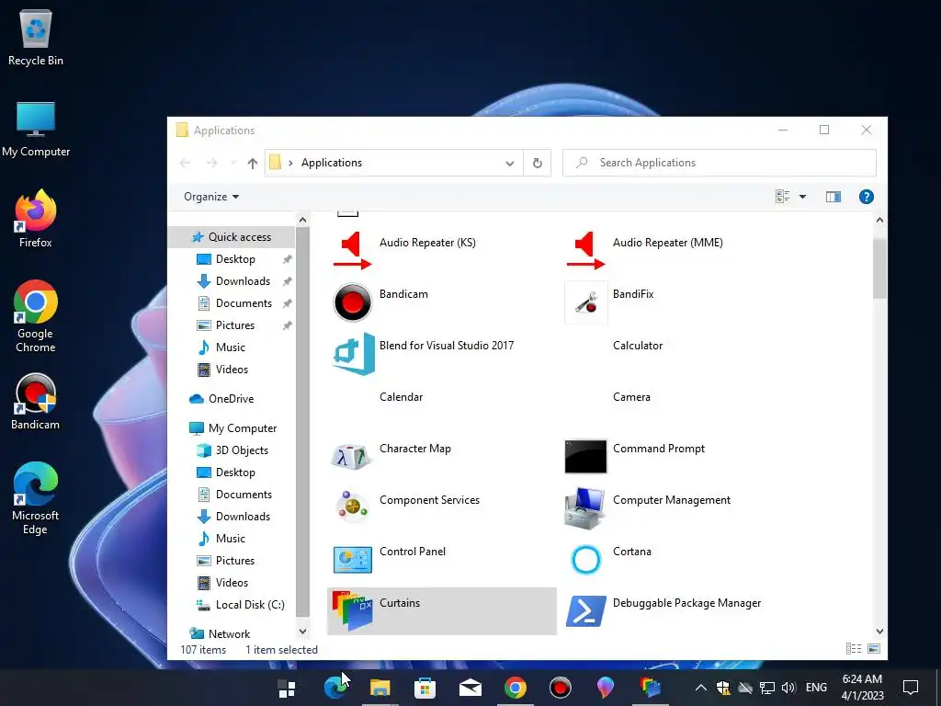Open the Organize dropdown menu

tap(211, 197)
